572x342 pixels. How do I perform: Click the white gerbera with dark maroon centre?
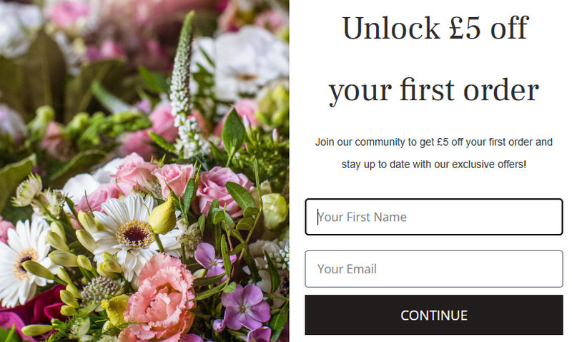[x=133, y=233]
